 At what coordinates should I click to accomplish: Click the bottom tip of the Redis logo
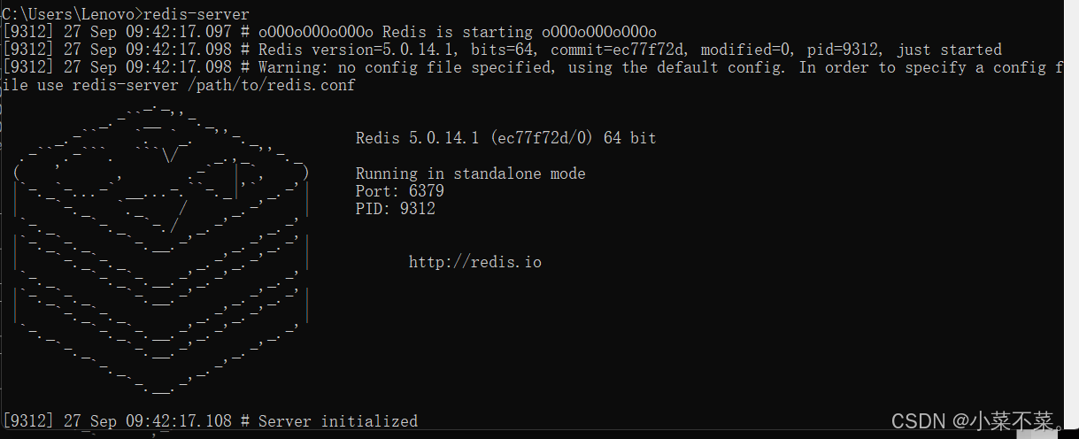[161, 387]
